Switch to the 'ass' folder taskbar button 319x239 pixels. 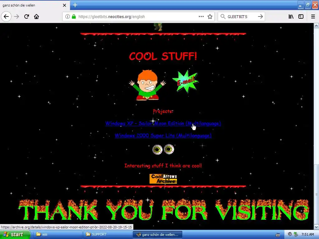tap(58, 234)
